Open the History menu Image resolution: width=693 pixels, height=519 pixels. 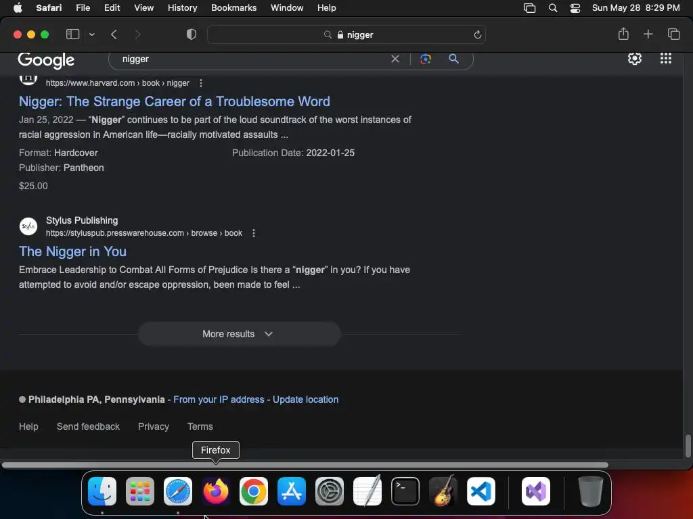(x=182, y=8)
